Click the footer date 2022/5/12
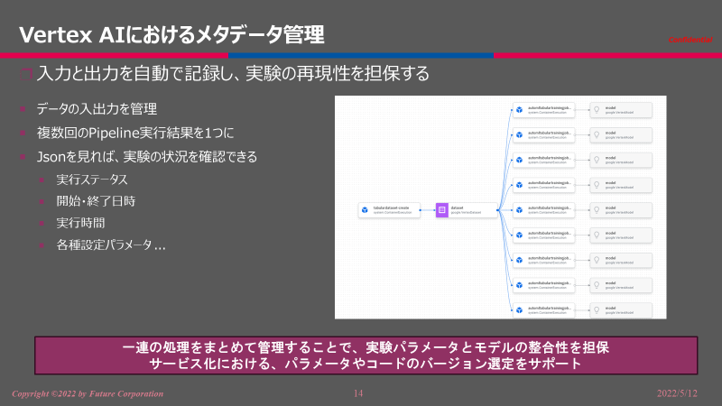The image size is (722, 406). pyautogui.click(x=677, y=393)
